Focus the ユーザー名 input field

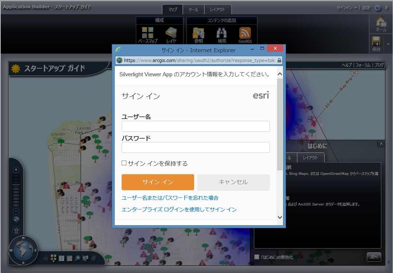196,126
